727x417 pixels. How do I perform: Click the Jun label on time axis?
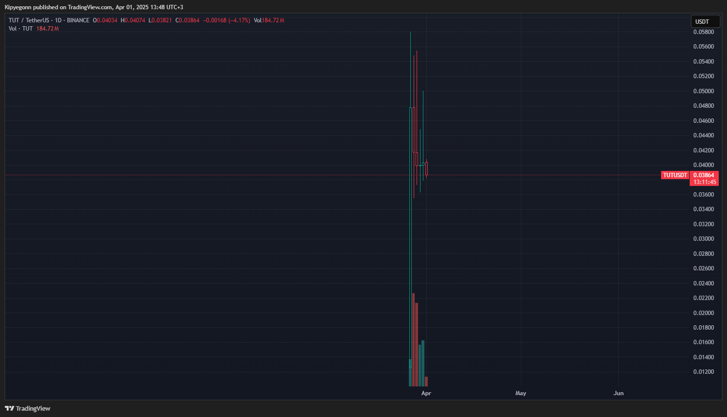618,393
